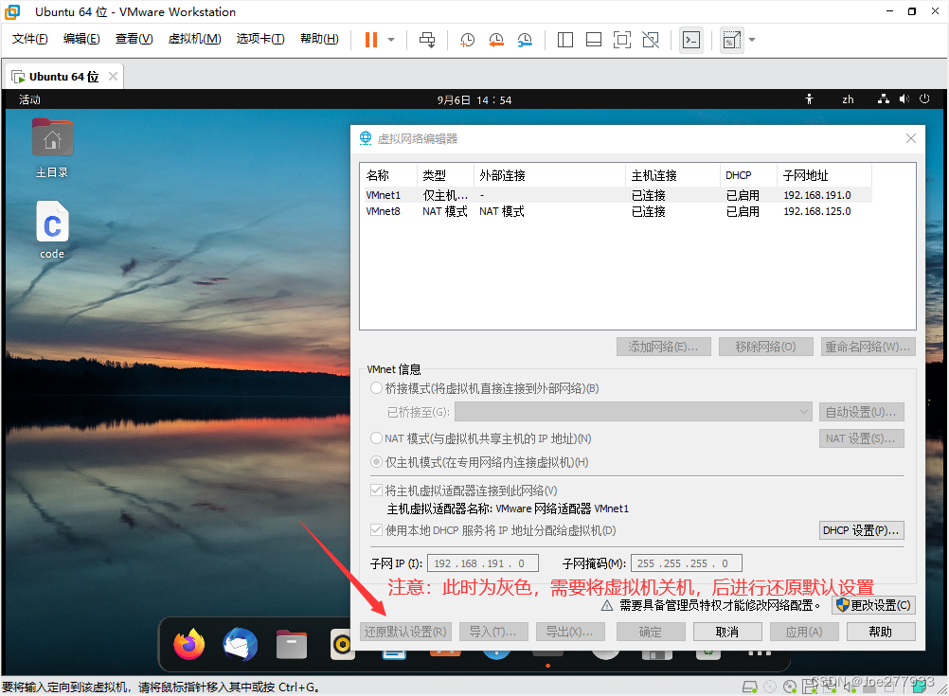Click the 子网掩码 input field
The image size is (949, 696).
687,563
